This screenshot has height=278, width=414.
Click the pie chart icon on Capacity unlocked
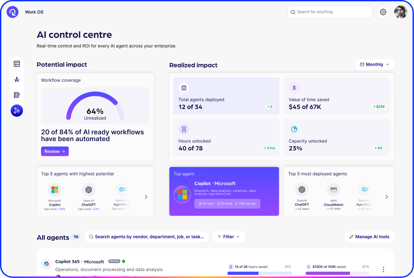[x=294, y=129]
